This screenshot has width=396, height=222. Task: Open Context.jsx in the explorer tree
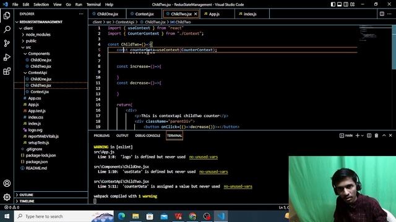40,92
